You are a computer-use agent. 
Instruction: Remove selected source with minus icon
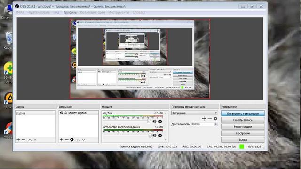click(67, 140)
